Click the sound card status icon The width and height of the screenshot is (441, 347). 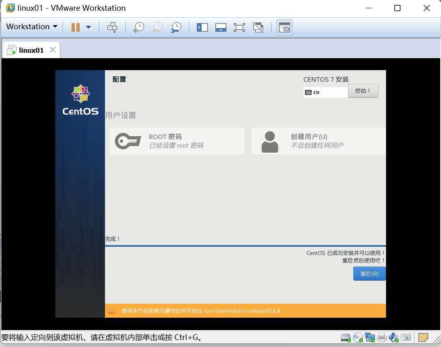[x=394, y=338]
